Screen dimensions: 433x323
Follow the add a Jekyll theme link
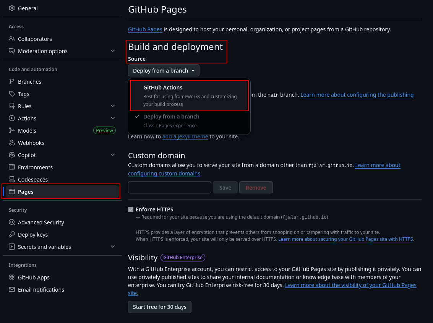click(185, 136)
